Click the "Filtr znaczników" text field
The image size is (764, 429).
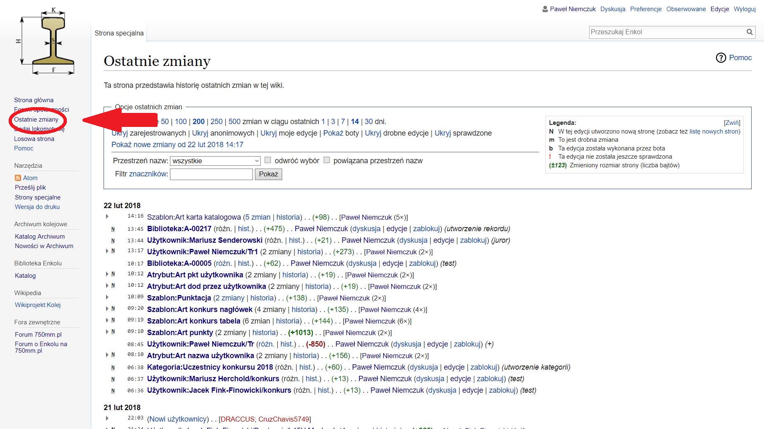211,174
